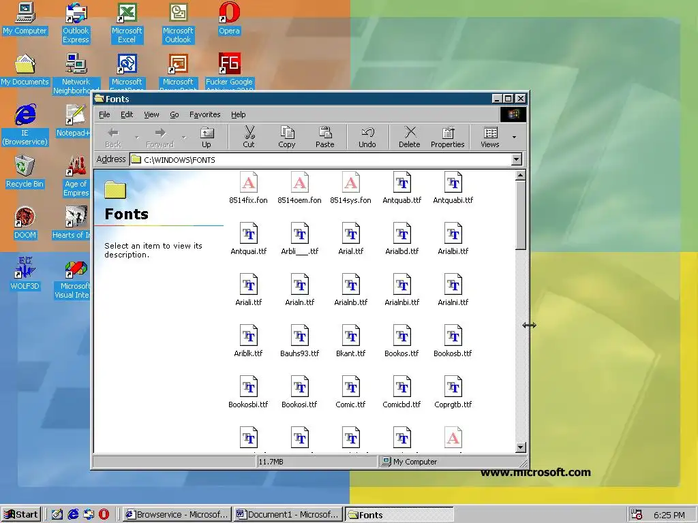Click the Back navigation button
The image size is (698, 523).
coord(113,137)
